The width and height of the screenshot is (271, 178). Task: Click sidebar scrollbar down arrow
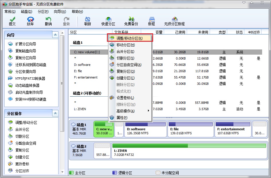tap(62, 172)
